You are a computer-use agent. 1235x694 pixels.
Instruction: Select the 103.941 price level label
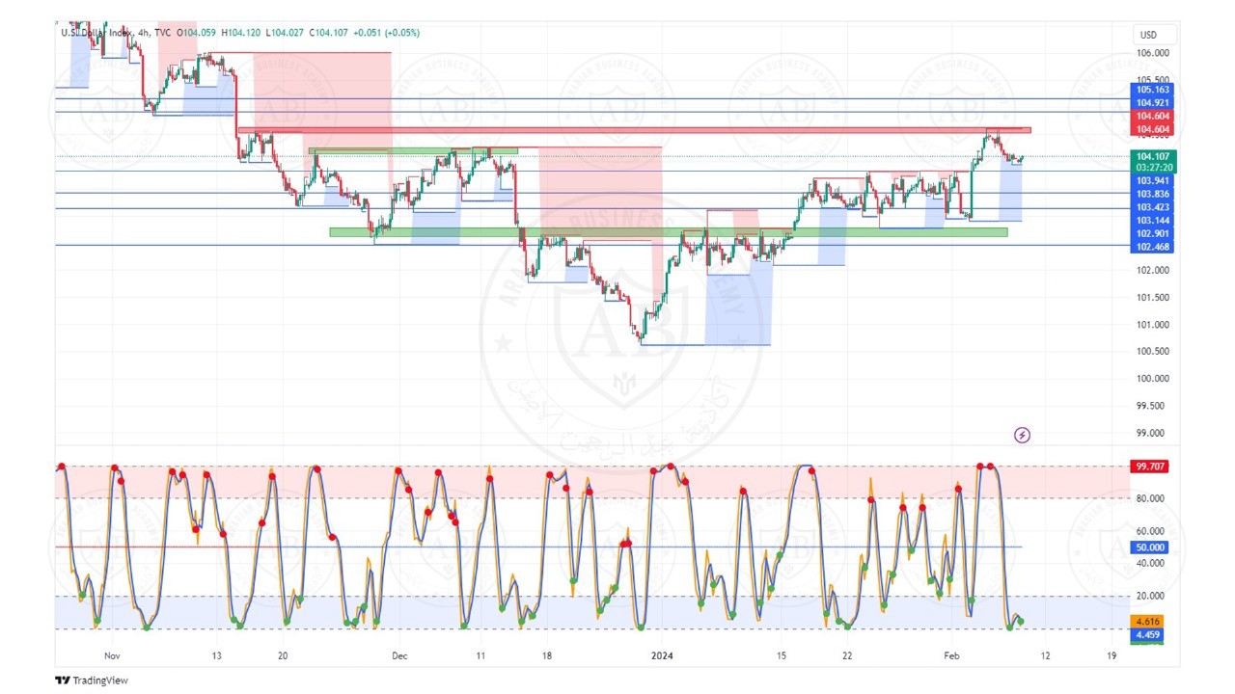(1153, 180)
